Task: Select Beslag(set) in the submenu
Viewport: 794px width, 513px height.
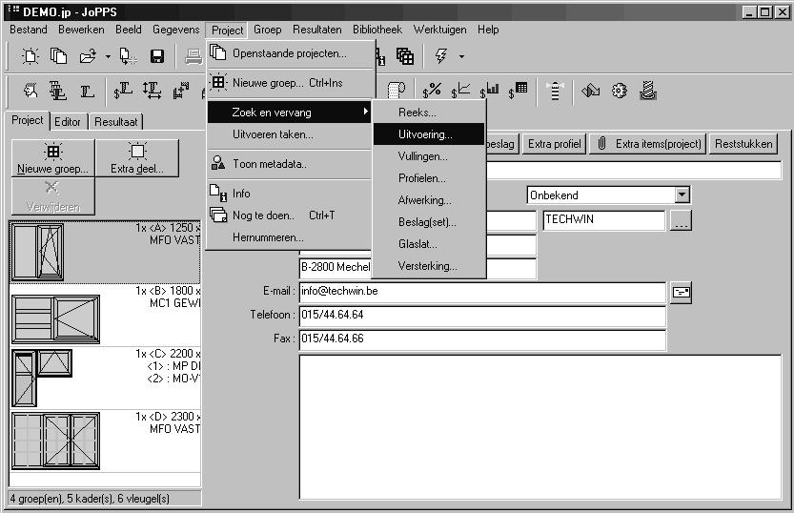Action: coord(429,222)
